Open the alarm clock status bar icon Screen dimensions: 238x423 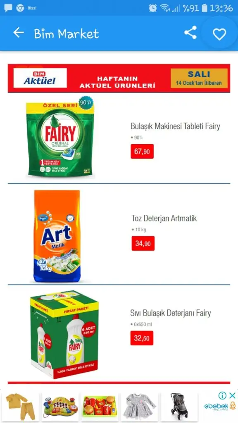pos(153,8)
